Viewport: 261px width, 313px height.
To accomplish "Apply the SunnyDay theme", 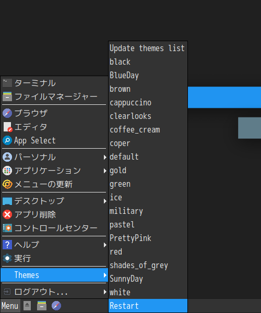I will point(148,279).
